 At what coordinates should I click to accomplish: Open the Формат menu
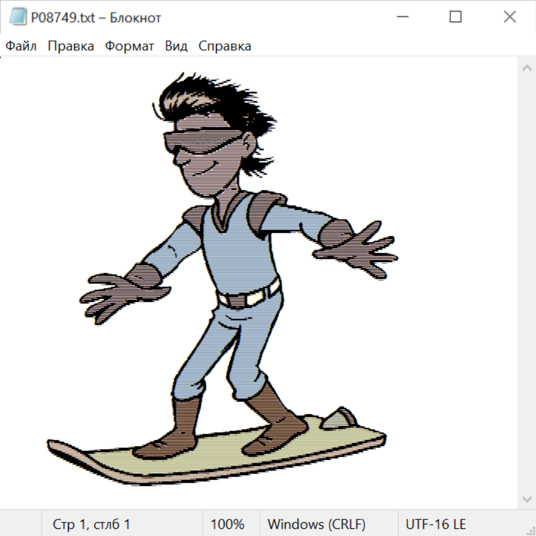pyautogui.click(x=129, y=46)
